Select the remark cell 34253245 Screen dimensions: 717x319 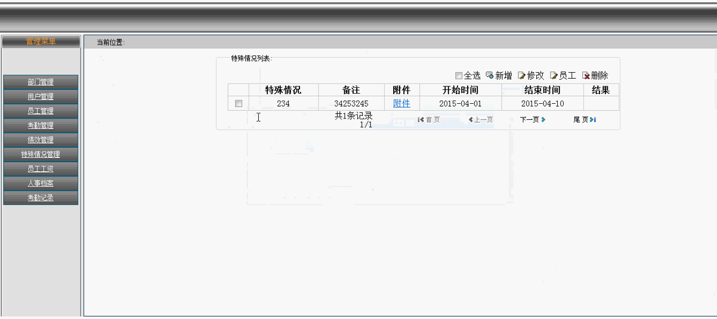[x=351, y=103]
